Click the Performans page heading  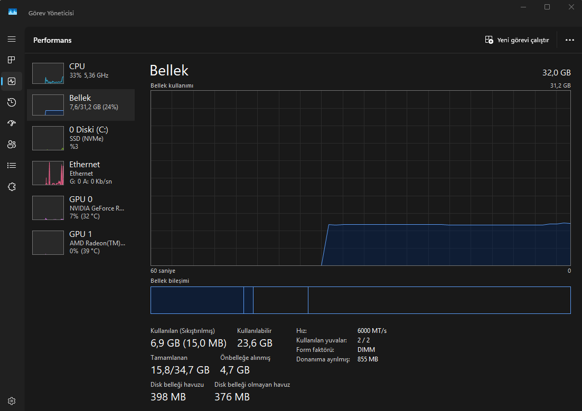52,40
